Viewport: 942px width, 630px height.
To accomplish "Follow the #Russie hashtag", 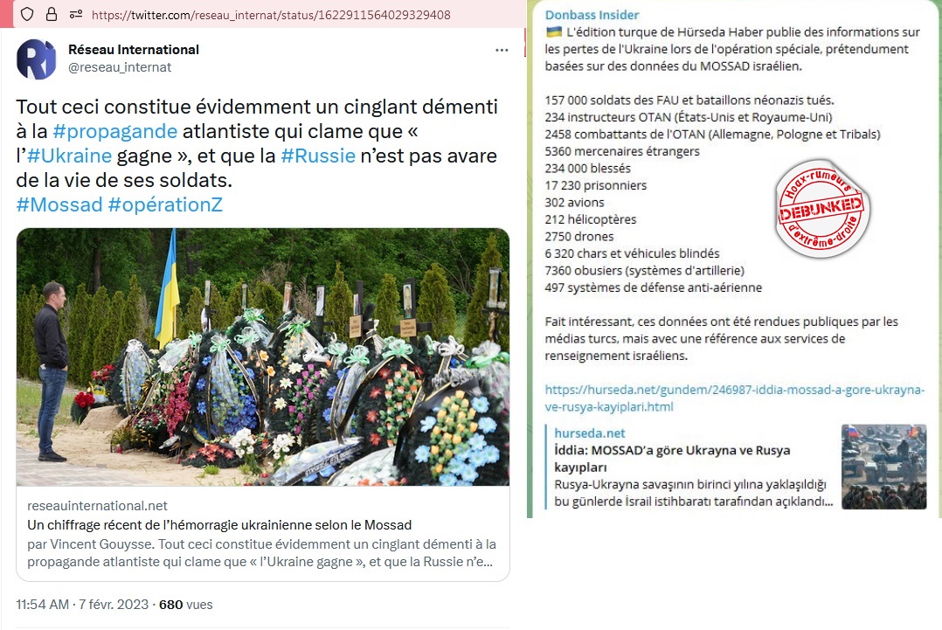I will pos(318,156).
